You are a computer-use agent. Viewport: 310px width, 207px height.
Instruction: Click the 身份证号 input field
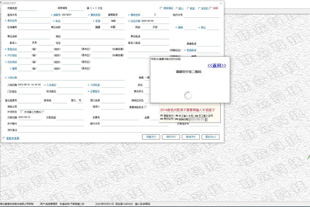tap(33, 21)
